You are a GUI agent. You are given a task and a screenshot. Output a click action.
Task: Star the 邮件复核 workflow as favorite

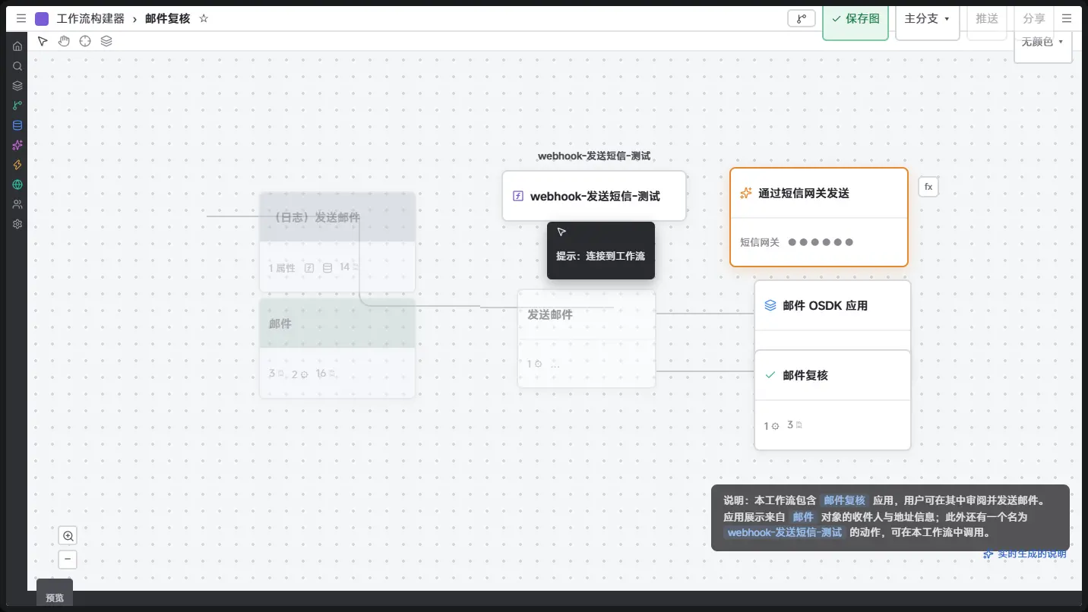(x=204, y=18)
